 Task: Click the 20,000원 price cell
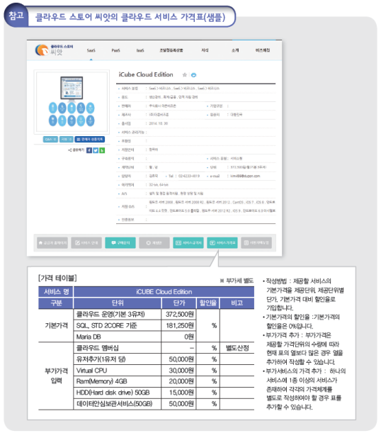tap(181, 381)
